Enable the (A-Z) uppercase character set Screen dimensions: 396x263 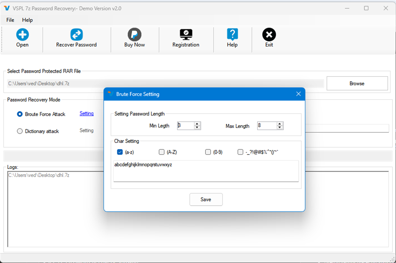pos(162,152)
